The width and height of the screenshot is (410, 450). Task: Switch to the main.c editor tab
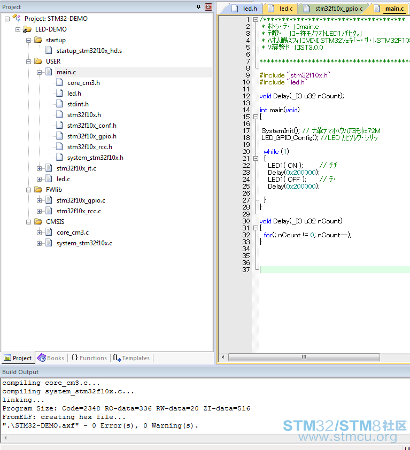[x=389, y=9]
